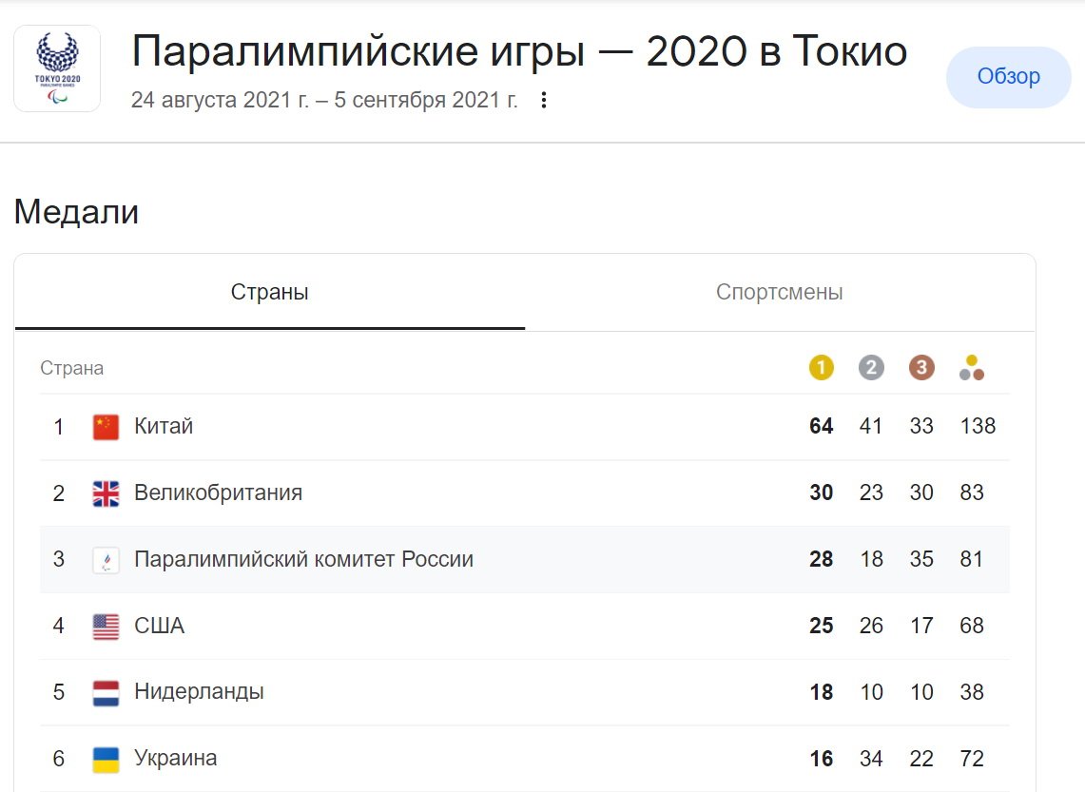This screenshot has width=1085, height=792.
Task: Click the gold medal column icon
Action: (x=822, y=368)
